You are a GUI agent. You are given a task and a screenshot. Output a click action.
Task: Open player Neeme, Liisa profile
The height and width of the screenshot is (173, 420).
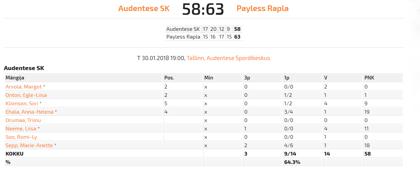[x=21, y=129]
